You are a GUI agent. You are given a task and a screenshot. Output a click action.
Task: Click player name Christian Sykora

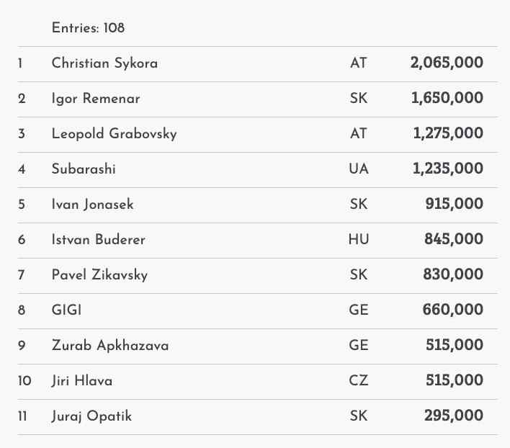tap(104, 63)
